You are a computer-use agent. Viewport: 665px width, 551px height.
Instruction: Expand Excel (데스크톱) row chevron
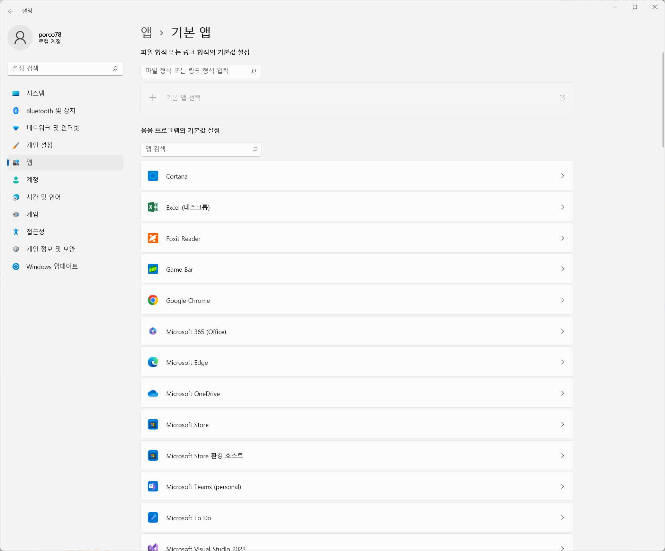click(x=563, y=207)
